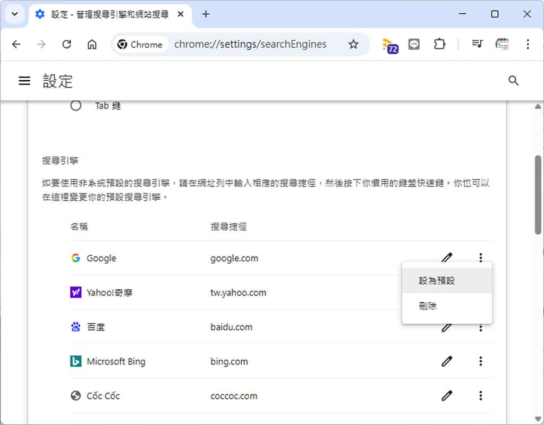This screenshot has width=544, height=425.
Task: Edit the Google search engine
Action: 447,257
